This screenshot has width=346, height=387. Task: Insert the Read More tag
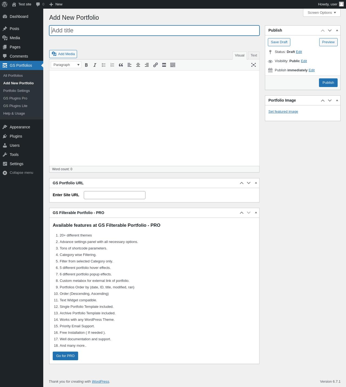point(164,65)
